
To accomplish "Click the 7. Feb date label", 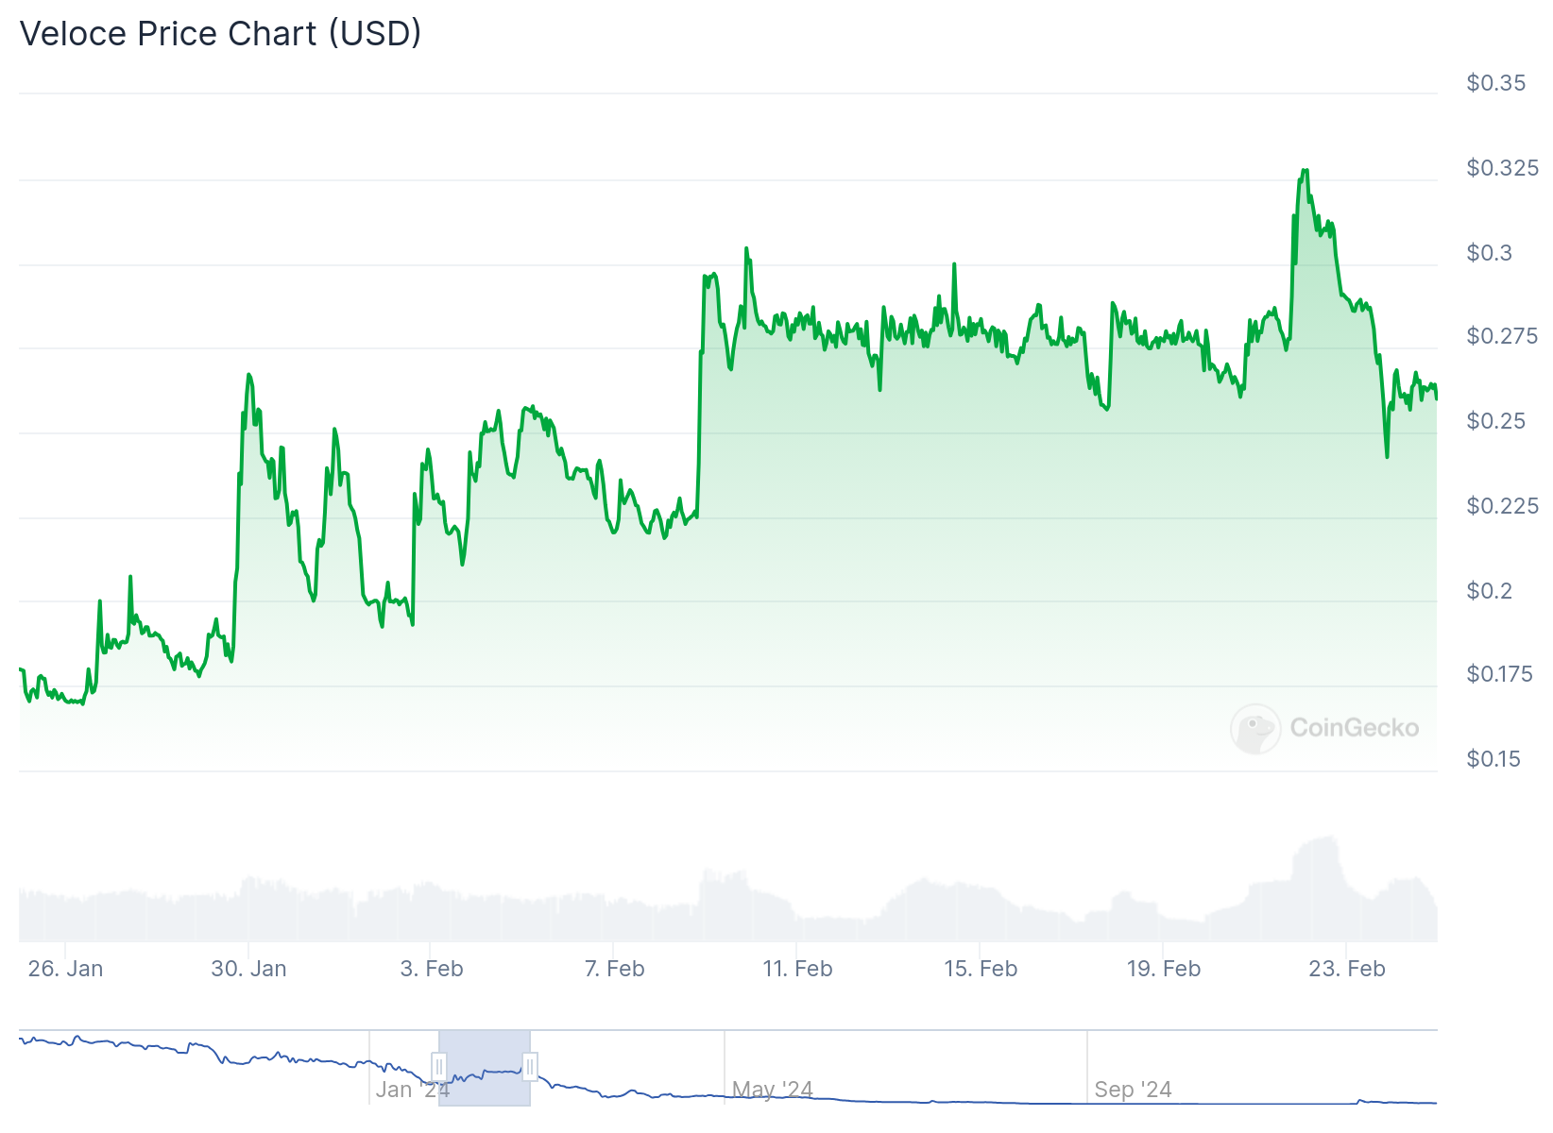I will [x=614, y=969].
